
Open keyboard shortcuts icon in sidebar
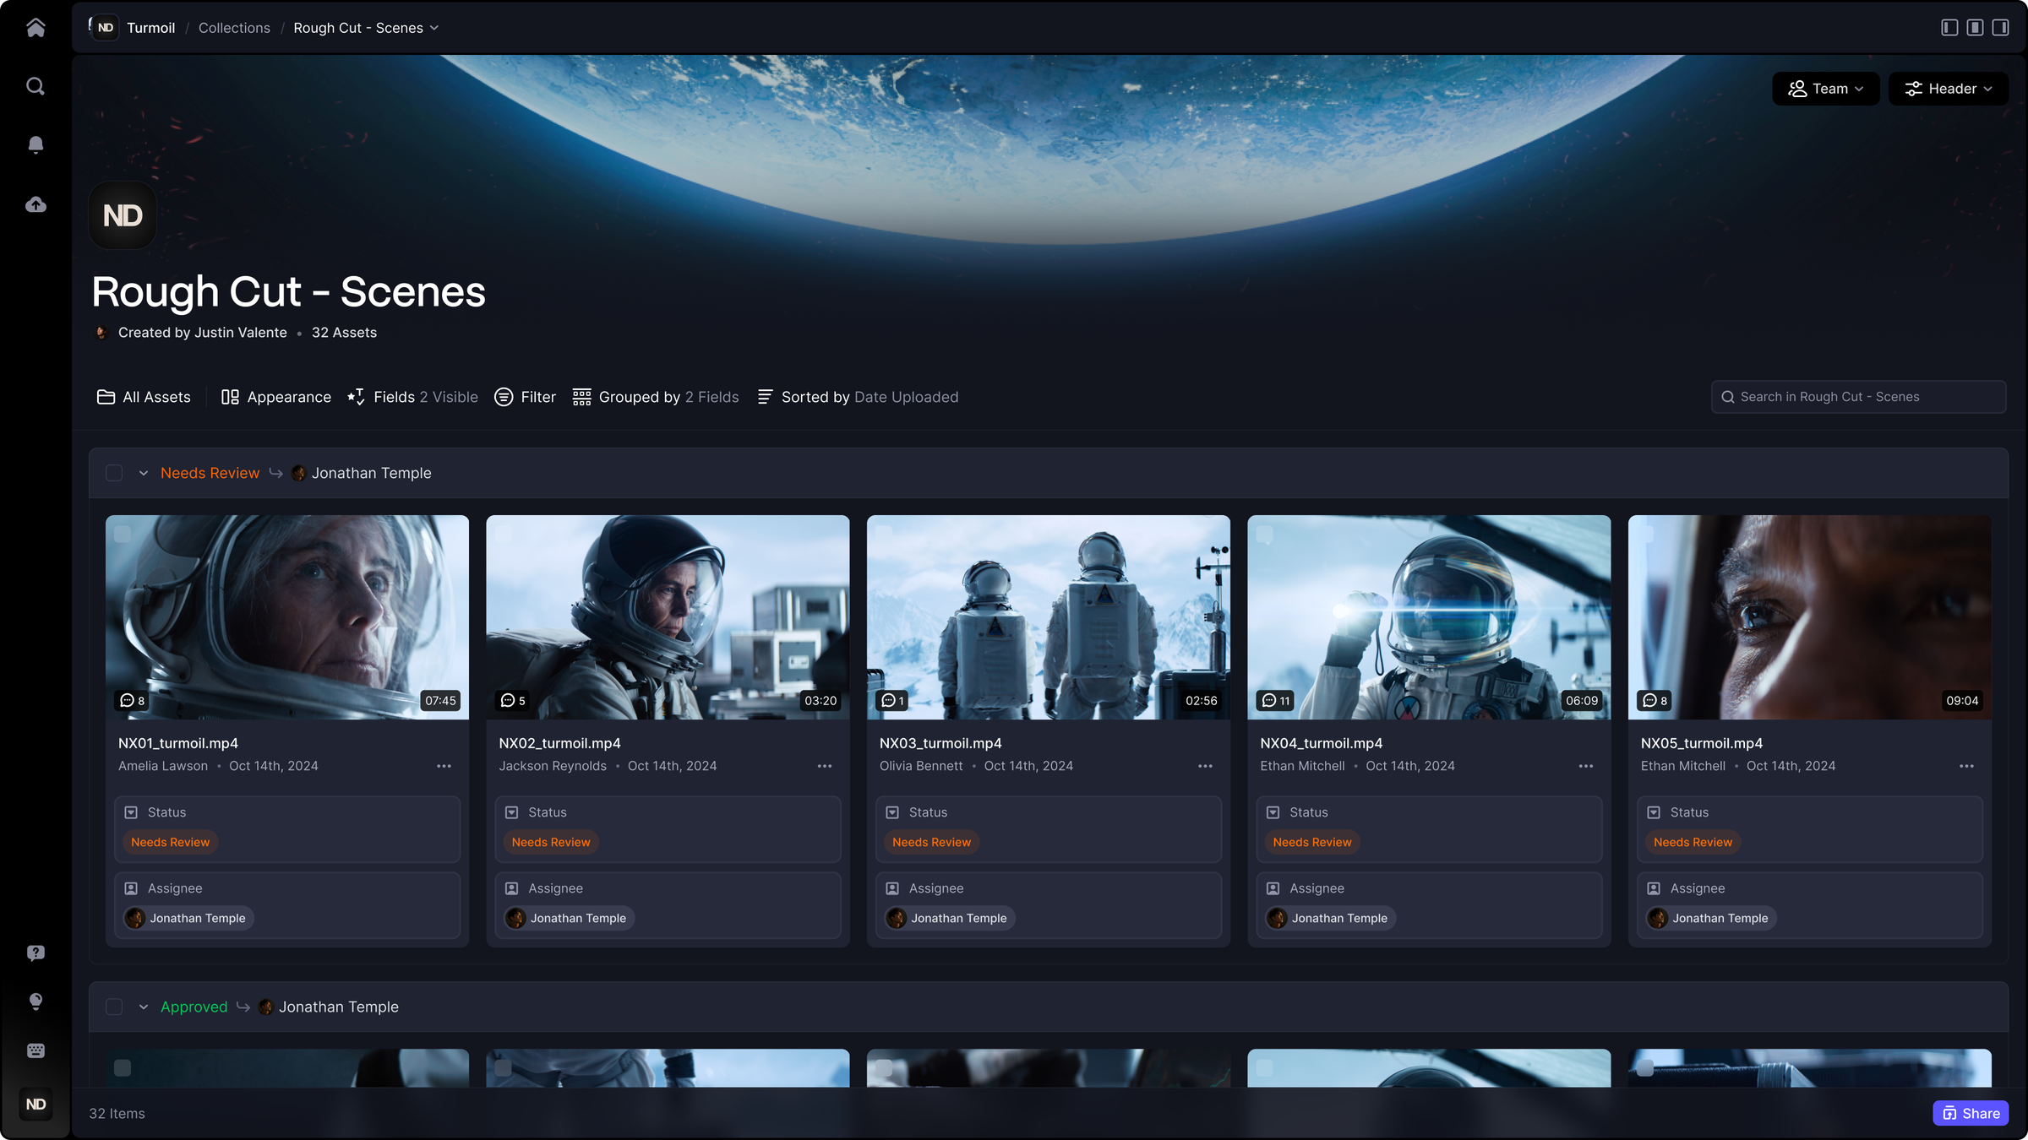tap(35, 1050)
